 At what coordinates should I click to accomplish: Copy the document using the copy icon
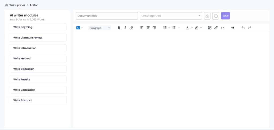coord(215,16)
